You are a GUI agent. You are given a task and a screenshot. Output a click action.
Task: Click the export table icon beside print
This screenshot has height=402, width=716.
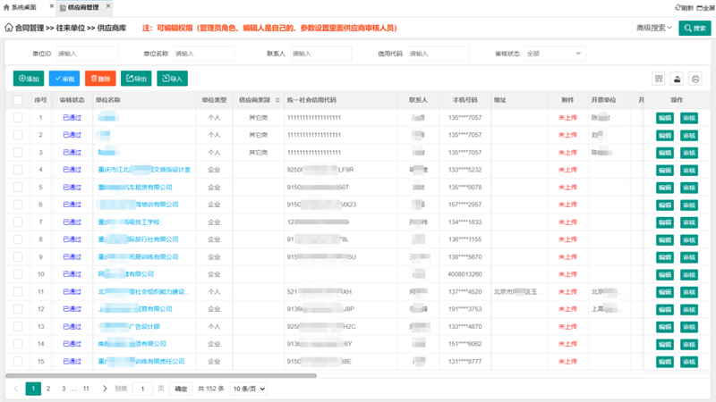click(x=677, y=79)
